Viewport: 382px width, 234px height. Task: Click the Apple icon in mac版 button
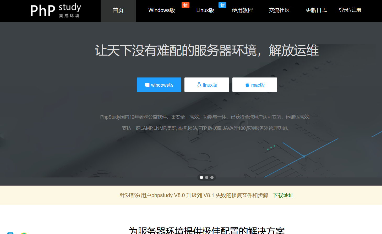coord(247,85)
